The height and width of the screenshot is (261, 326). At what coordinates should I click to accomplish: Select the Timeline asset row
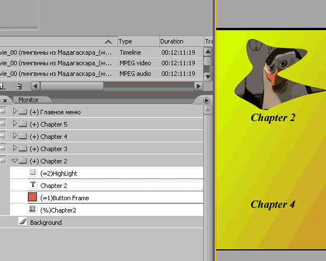(x=102, y=52)
